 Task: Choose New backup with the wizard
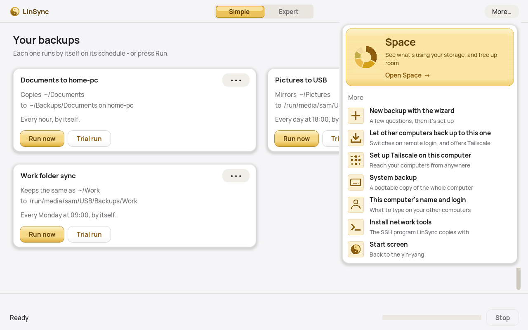[x=430, y=115]
